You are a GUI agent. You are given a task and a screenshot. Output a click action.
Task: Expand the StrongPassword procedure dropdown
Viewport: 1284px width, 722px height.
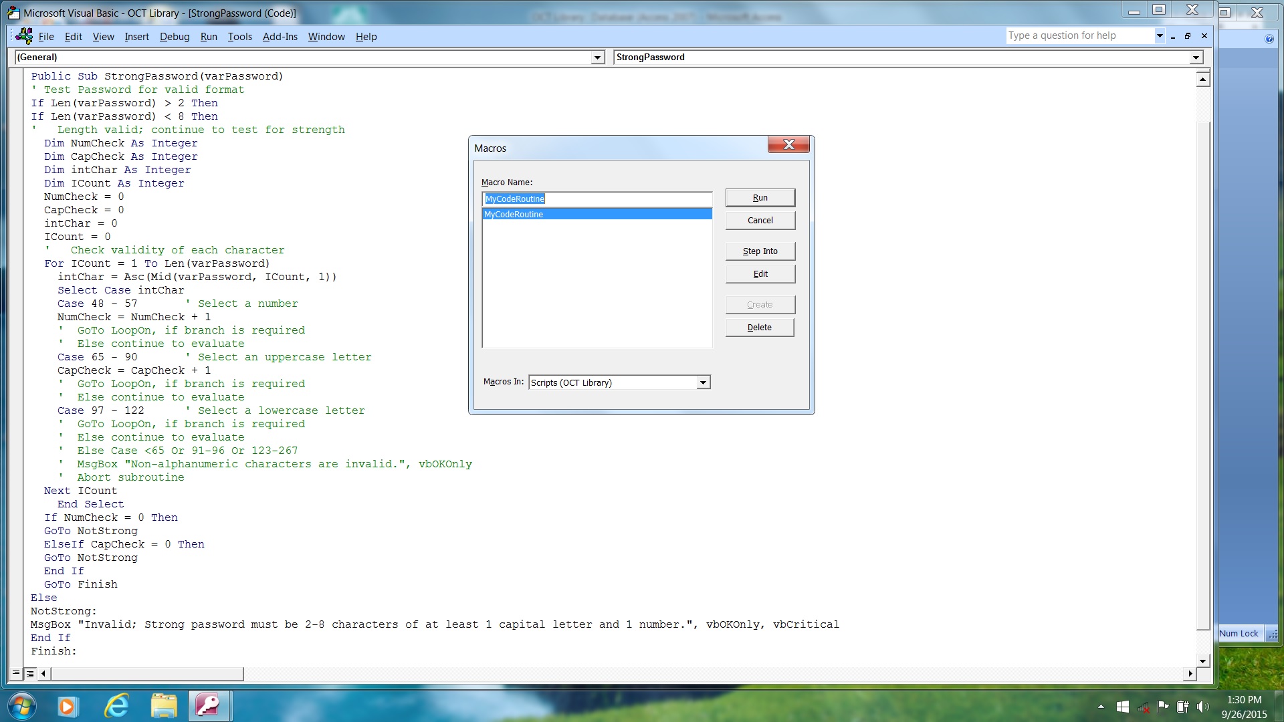point(1196,57)
